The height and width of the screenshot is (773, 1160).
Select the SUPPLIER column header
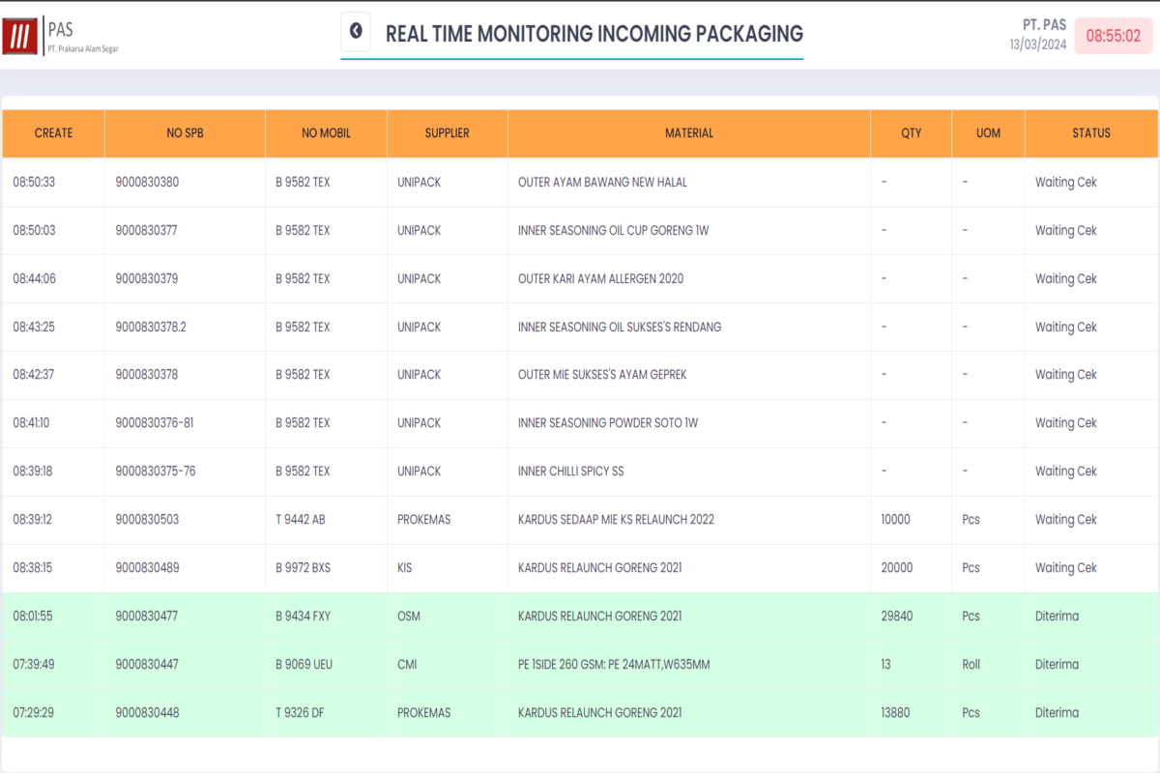pos(447,133)
